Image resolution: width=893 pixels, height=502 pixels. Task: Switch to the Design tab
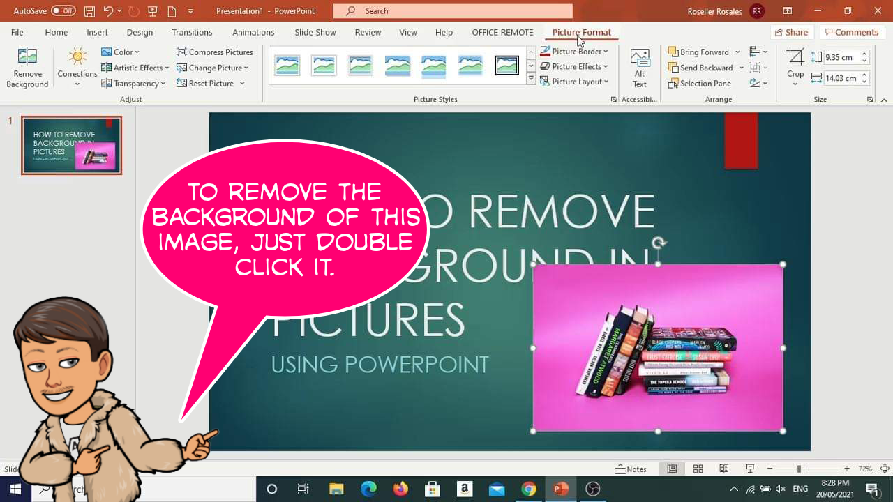click(x=140, y=32)
